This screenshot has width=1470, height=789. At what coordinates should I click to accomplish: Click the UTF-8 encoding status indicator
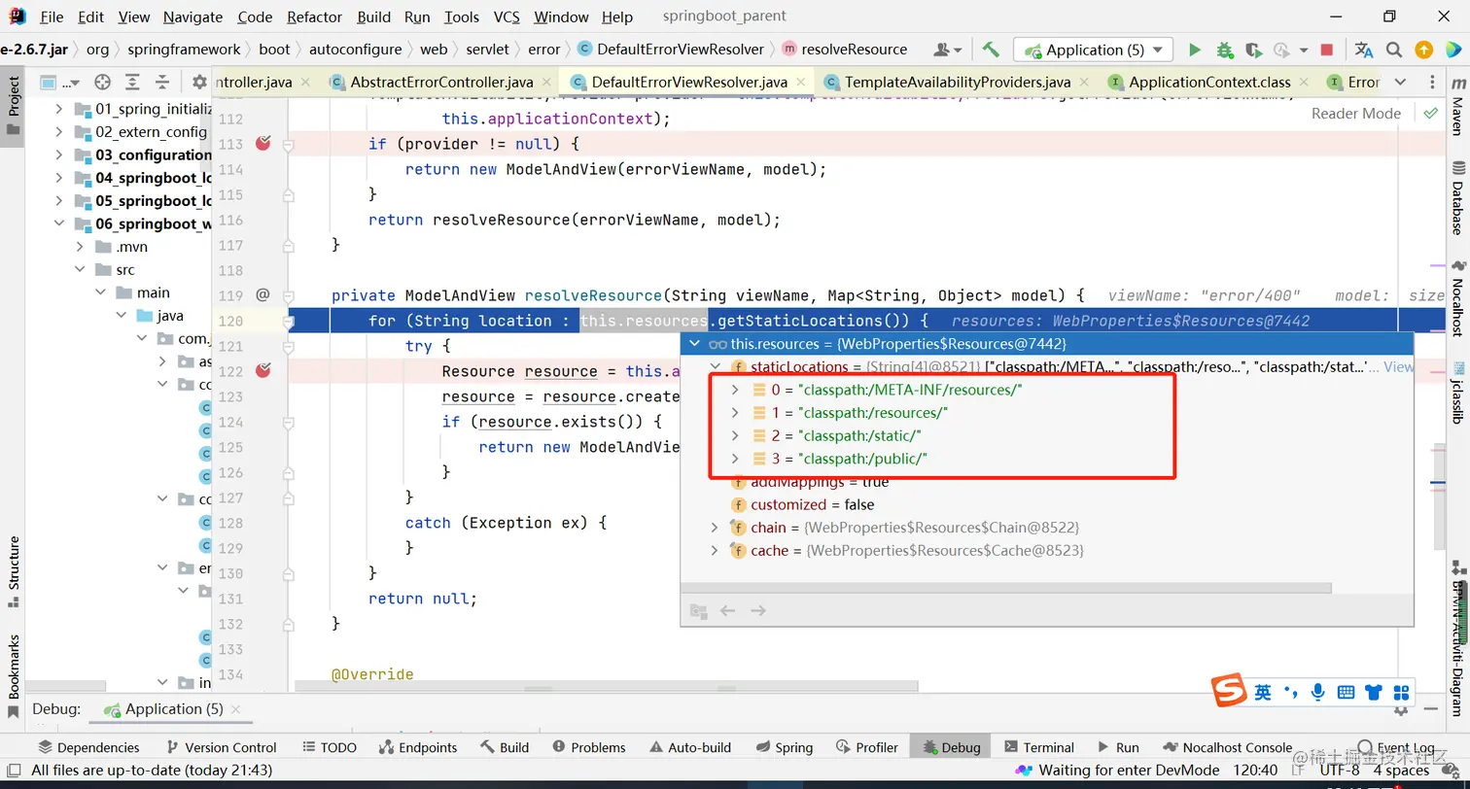(x=1340, y=770)
